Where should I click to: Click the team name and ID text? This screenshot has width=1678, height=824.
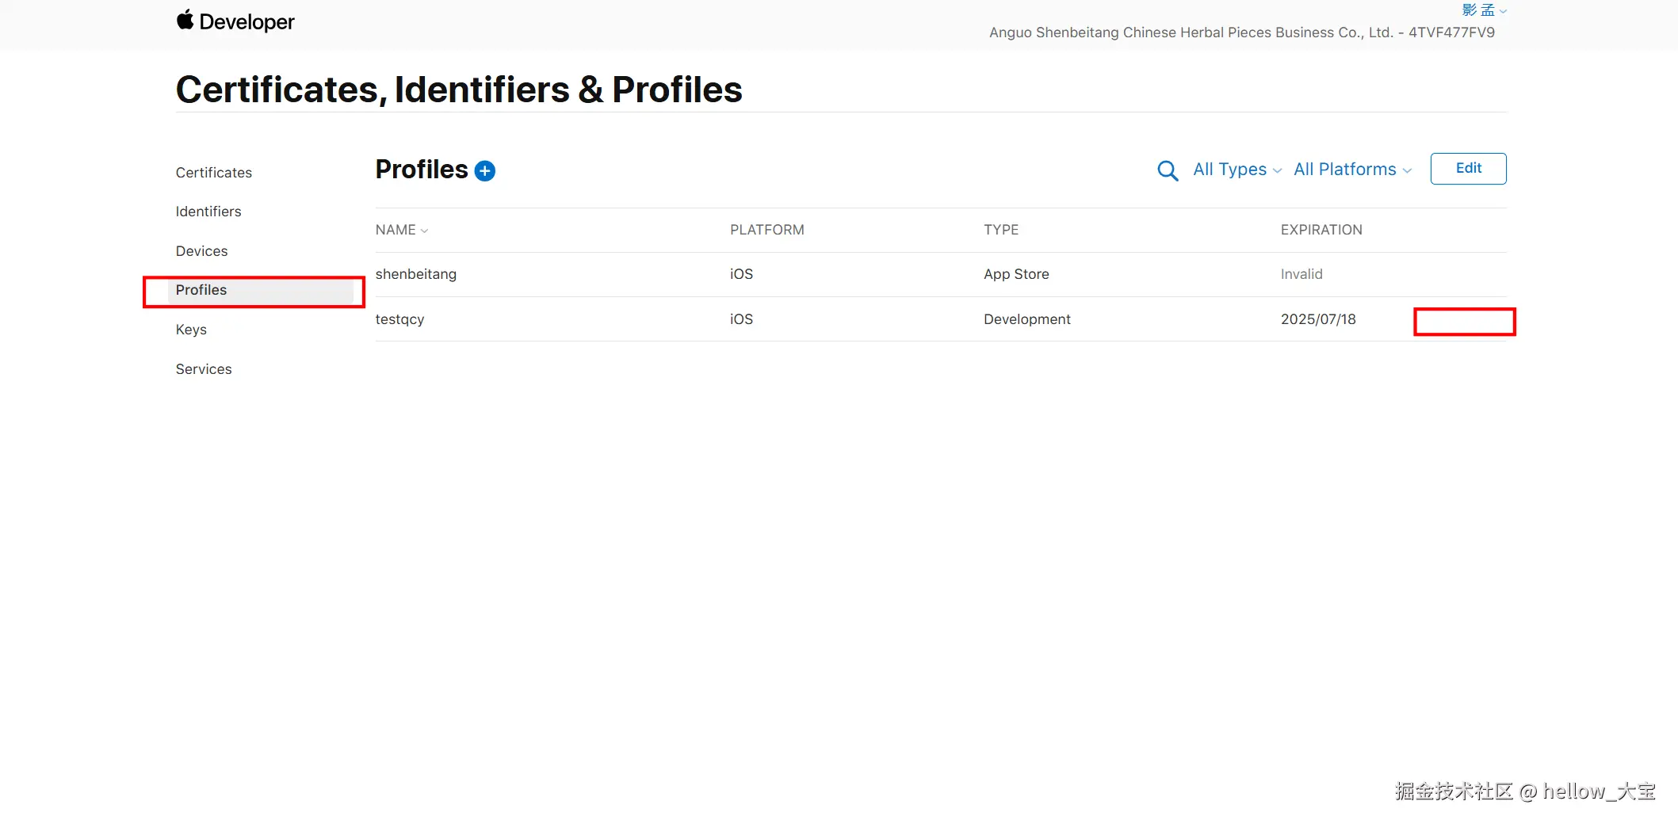[x=1241, y=32]
